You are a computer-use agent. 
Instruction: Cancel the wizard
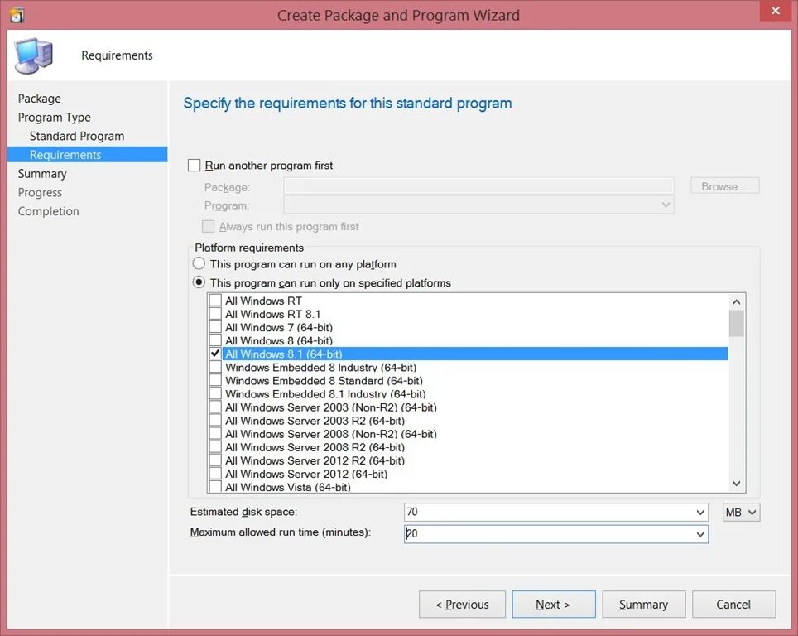[x=733, y=605]
